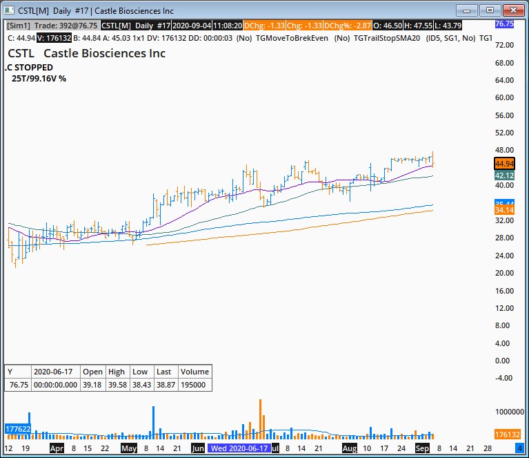This screenshot has width=529, height=458.
Task: Click the .C STOPPED status text
Action: click(x=29, y=68)
